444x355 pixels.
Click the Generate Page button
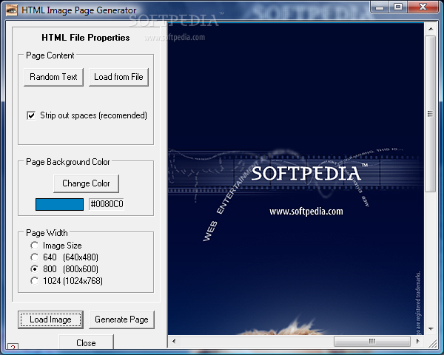(122, 319)
